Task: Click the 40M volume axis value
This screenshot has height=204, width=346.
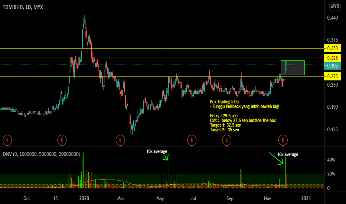Action: point(331,159)
